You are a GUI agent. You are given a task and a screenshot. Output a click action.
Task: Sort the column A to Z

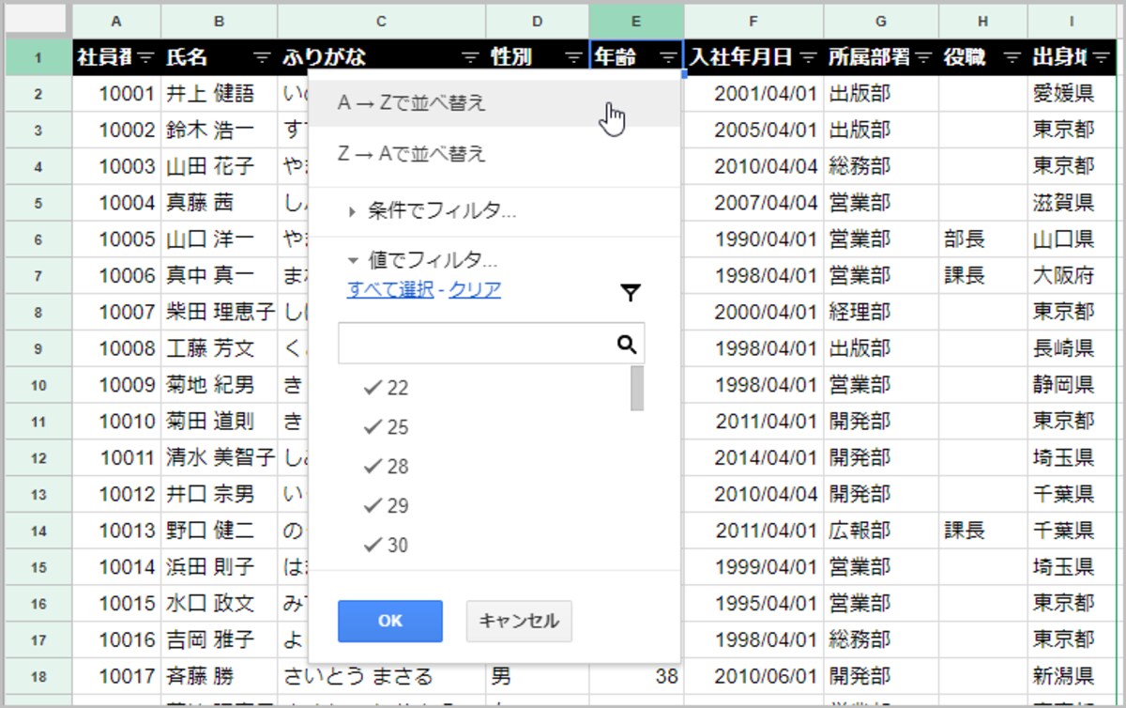pos(494,103)
